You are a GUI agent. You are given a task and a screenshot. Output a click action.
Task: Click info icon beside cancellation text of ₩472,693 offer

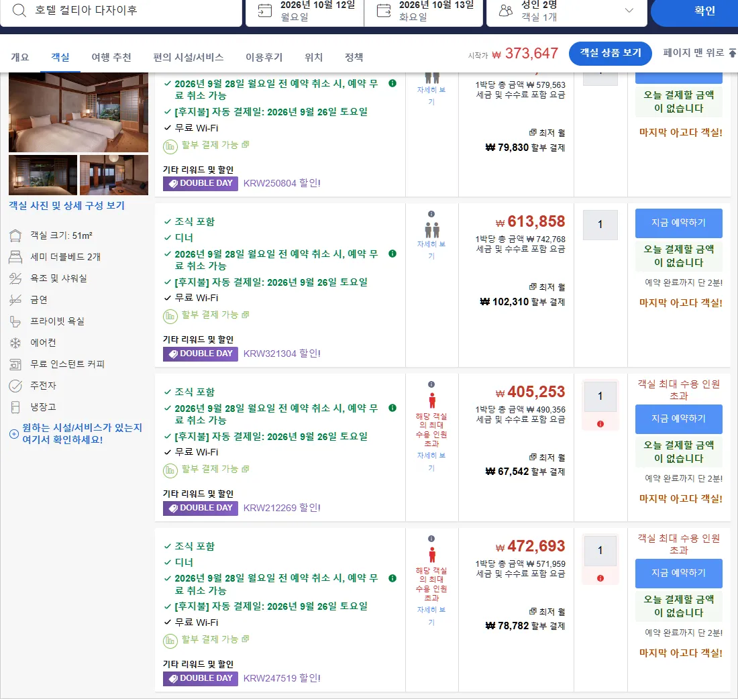[x=392, y=578]
